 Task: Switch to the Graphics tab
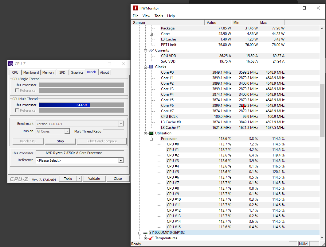[x=77, y=72]
